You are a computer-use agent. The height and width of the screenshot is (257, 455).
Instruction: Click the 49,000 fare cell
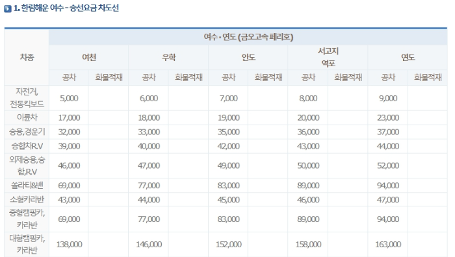(x=228, y=165)
